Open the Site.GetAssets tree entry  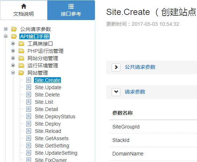coord(52,138)
